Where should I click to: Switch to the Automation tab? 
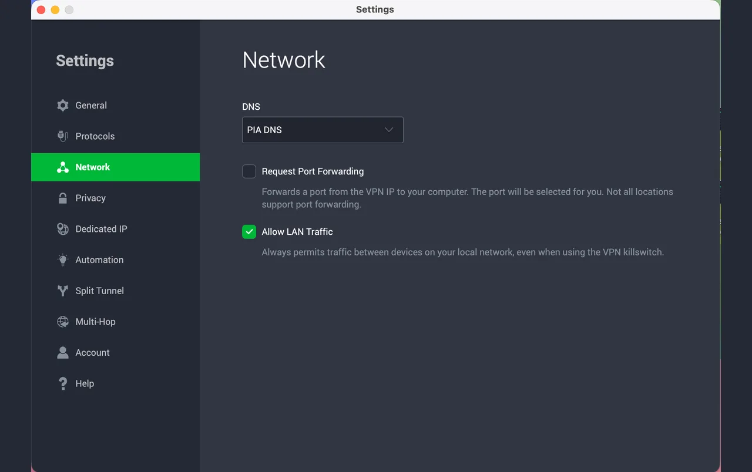click(x=115, y=259)
